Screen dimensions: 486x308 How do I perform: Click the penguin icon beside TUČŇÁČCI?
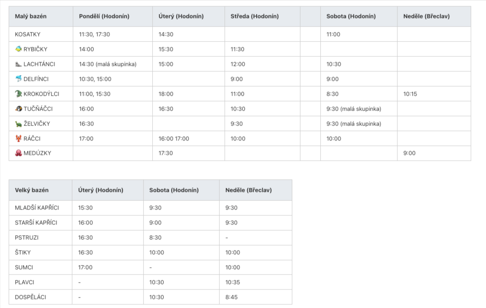[19, 109]
